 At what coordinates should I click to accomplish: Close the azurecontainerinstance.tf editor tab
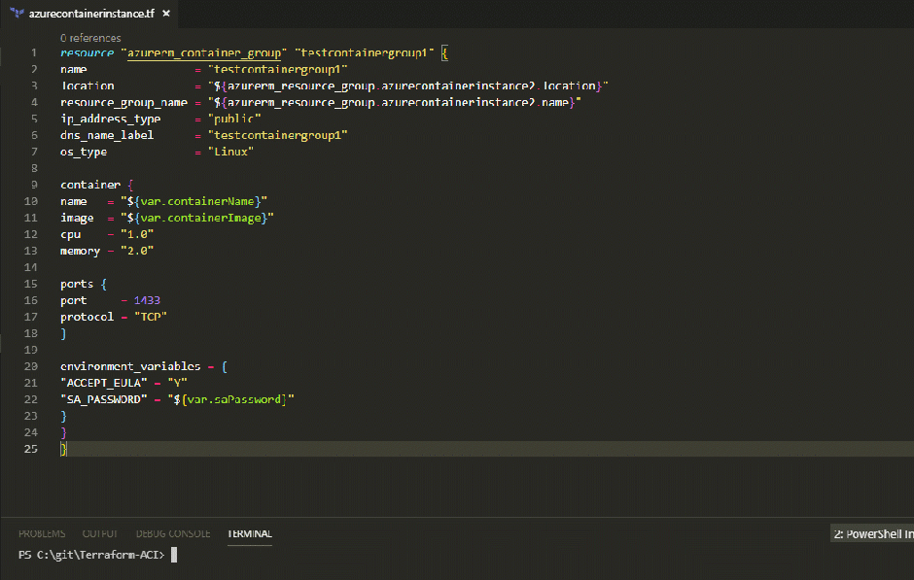[x=164, y=15]
